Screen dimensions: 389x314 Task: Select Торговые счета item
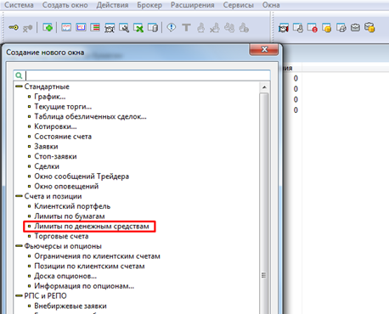click(x=61, y=236)
